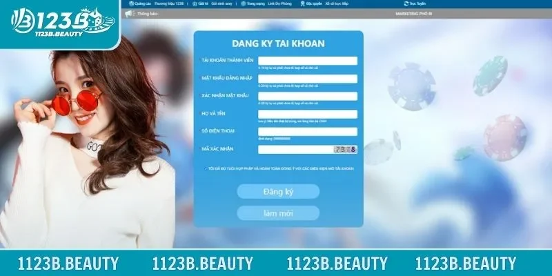This screenshot has height=276, width=552.
Task: Focus the Họ và tên field
Action: 307,114
